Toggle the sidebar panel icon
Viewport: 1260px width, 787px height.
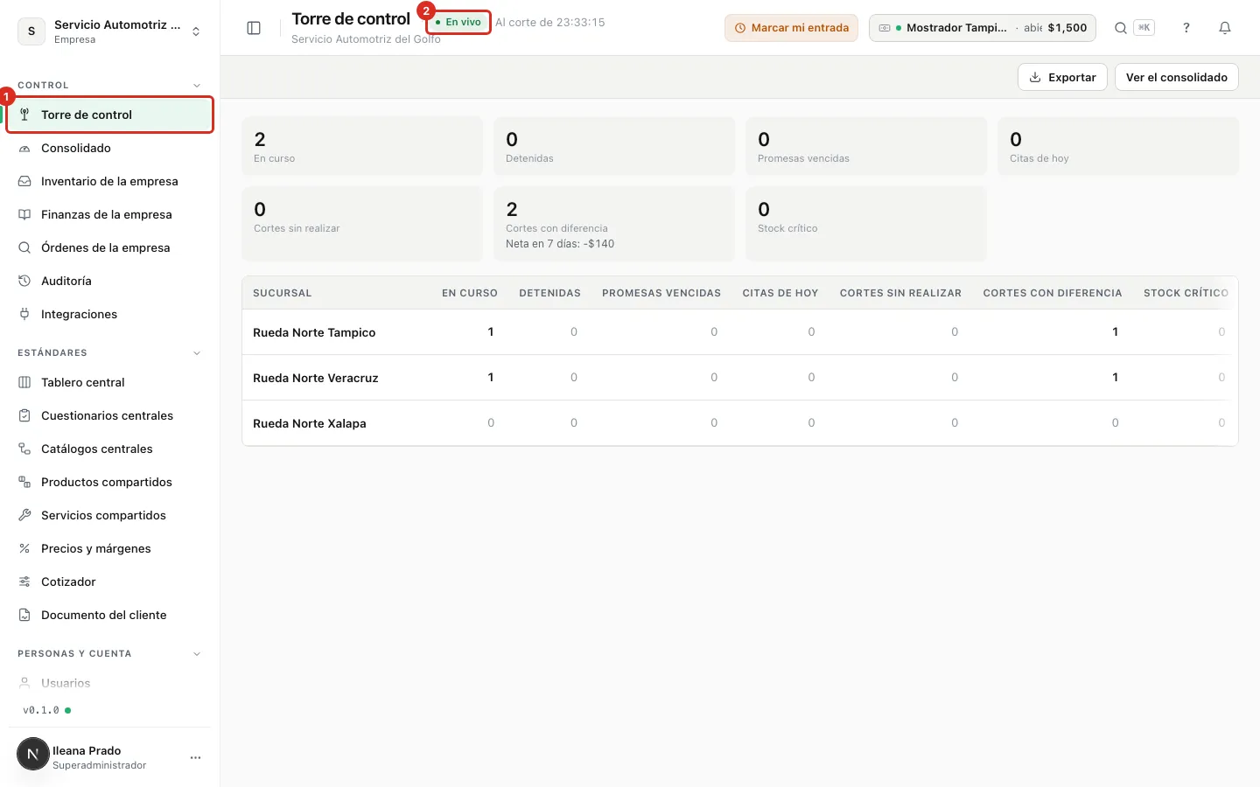[x=254, y=28]
